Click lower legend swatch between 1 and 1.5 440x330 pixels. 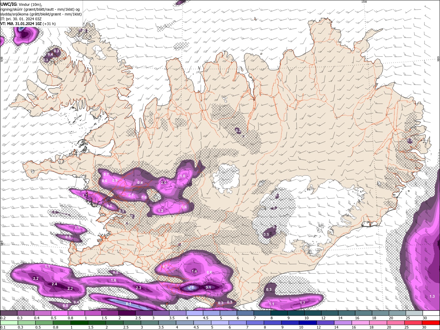pyautogui.click(x=79, y=322)
